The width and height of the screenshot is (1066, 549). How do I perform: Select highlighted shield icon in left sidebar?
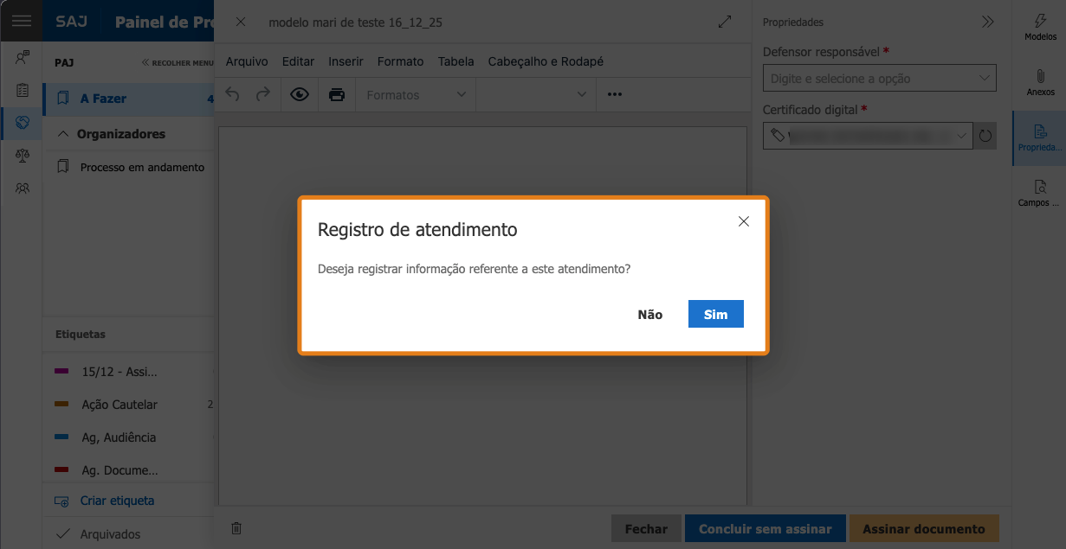22,123
